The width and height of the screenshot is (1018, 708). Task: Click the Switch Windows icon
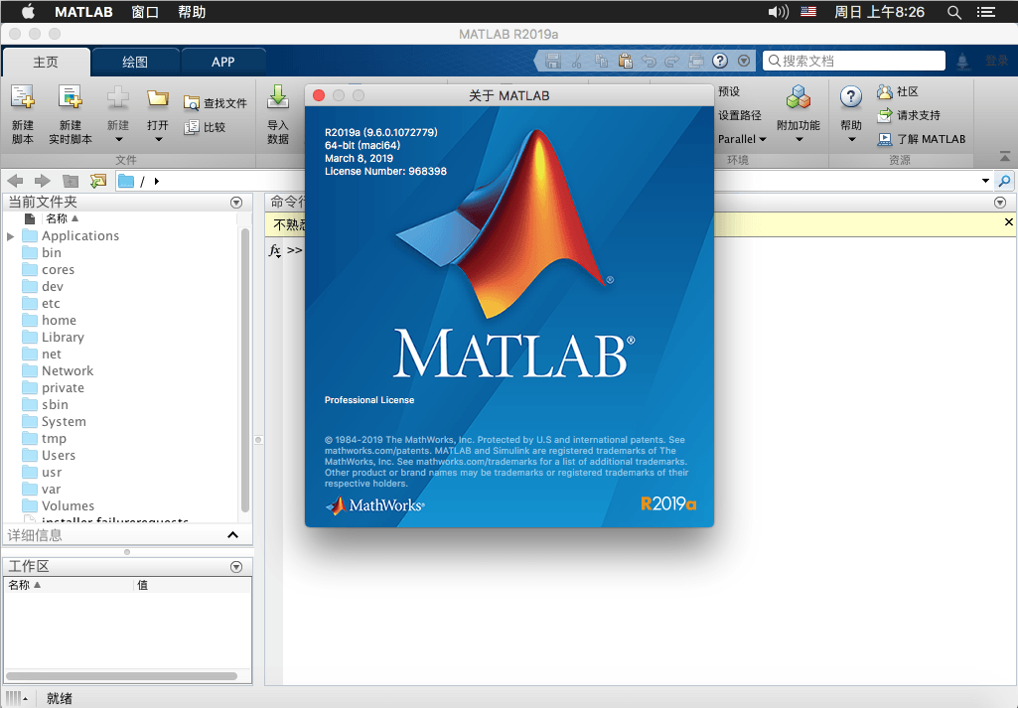pyautogui.click(x=696, y=61)
